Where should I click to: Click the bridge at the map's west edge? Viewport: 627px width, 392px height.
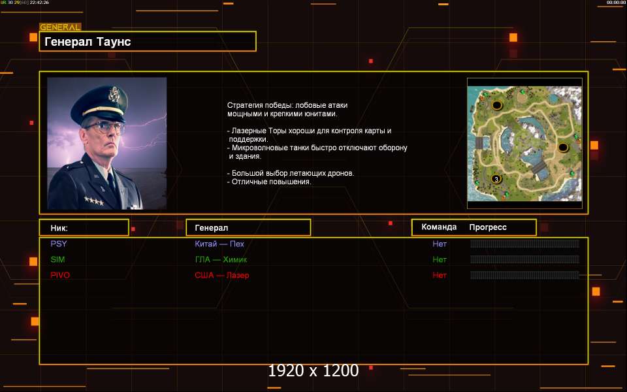pos(479,142)
